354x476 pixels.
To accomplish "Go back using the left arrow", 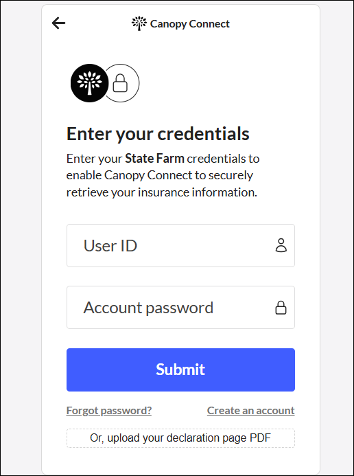I will pos(58,23).
